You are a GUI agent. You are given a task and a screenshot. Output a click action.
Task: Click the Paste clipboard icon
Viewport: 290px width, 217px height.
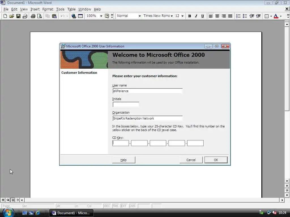54,16
